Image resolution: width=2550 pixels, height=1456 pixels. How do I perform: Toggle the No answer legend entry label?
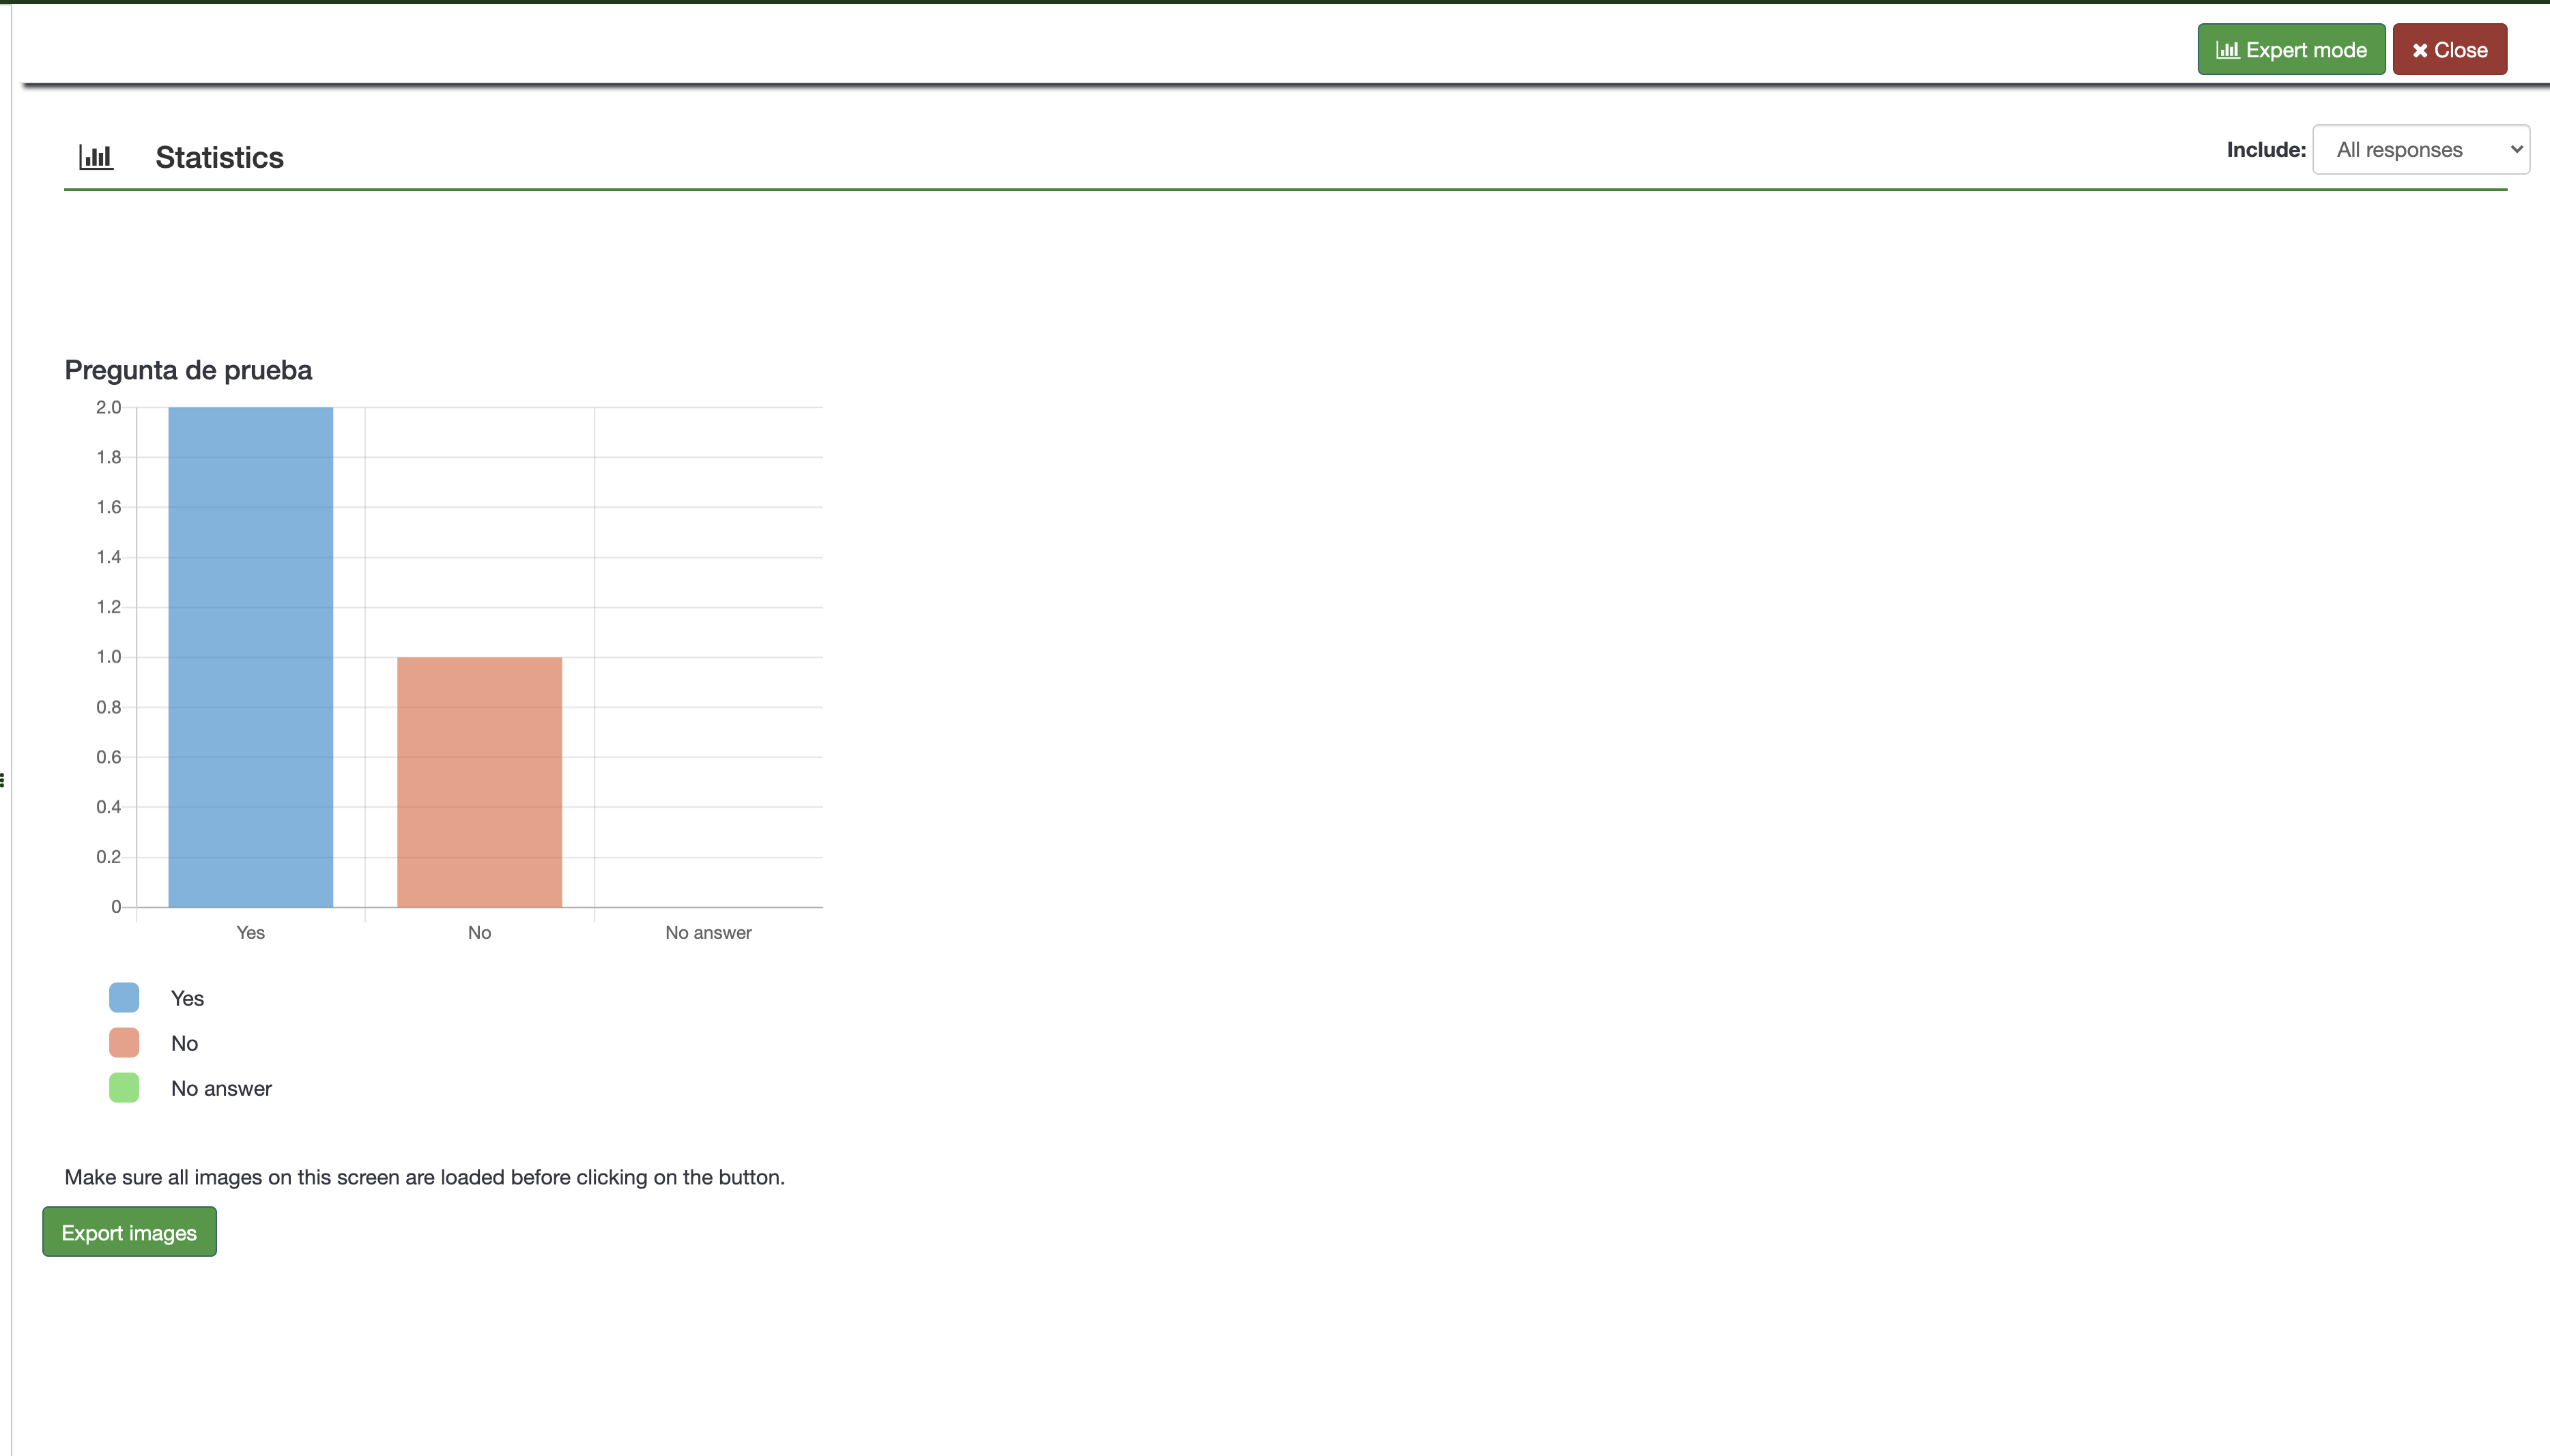(x=221, y=1088)
